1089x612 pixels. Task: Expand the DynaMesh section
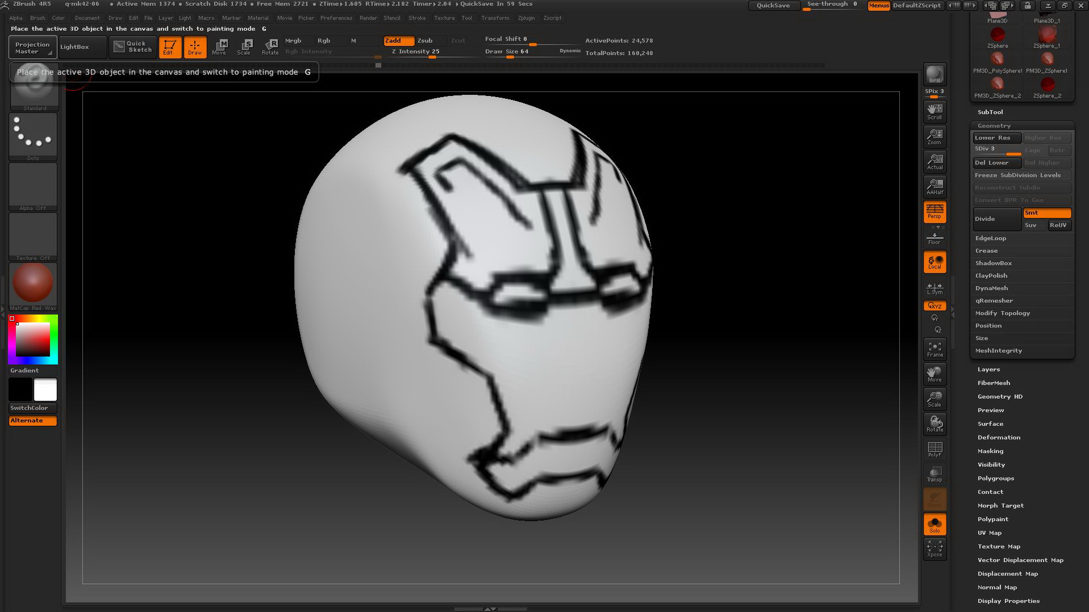(x=992, y=288)
